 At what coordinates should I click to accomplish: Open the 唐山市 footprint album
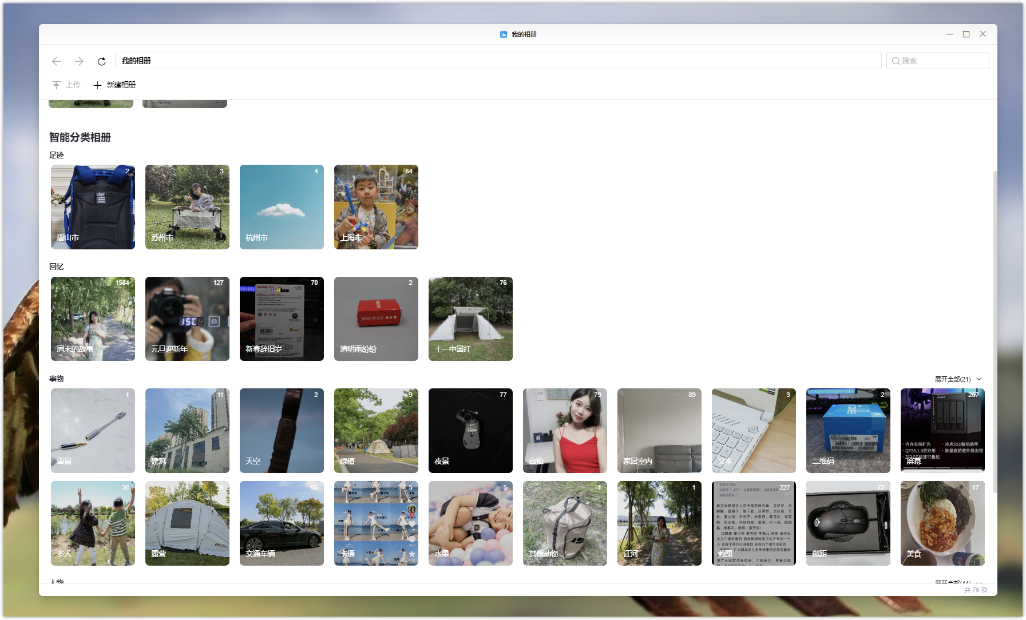[93, 207]
